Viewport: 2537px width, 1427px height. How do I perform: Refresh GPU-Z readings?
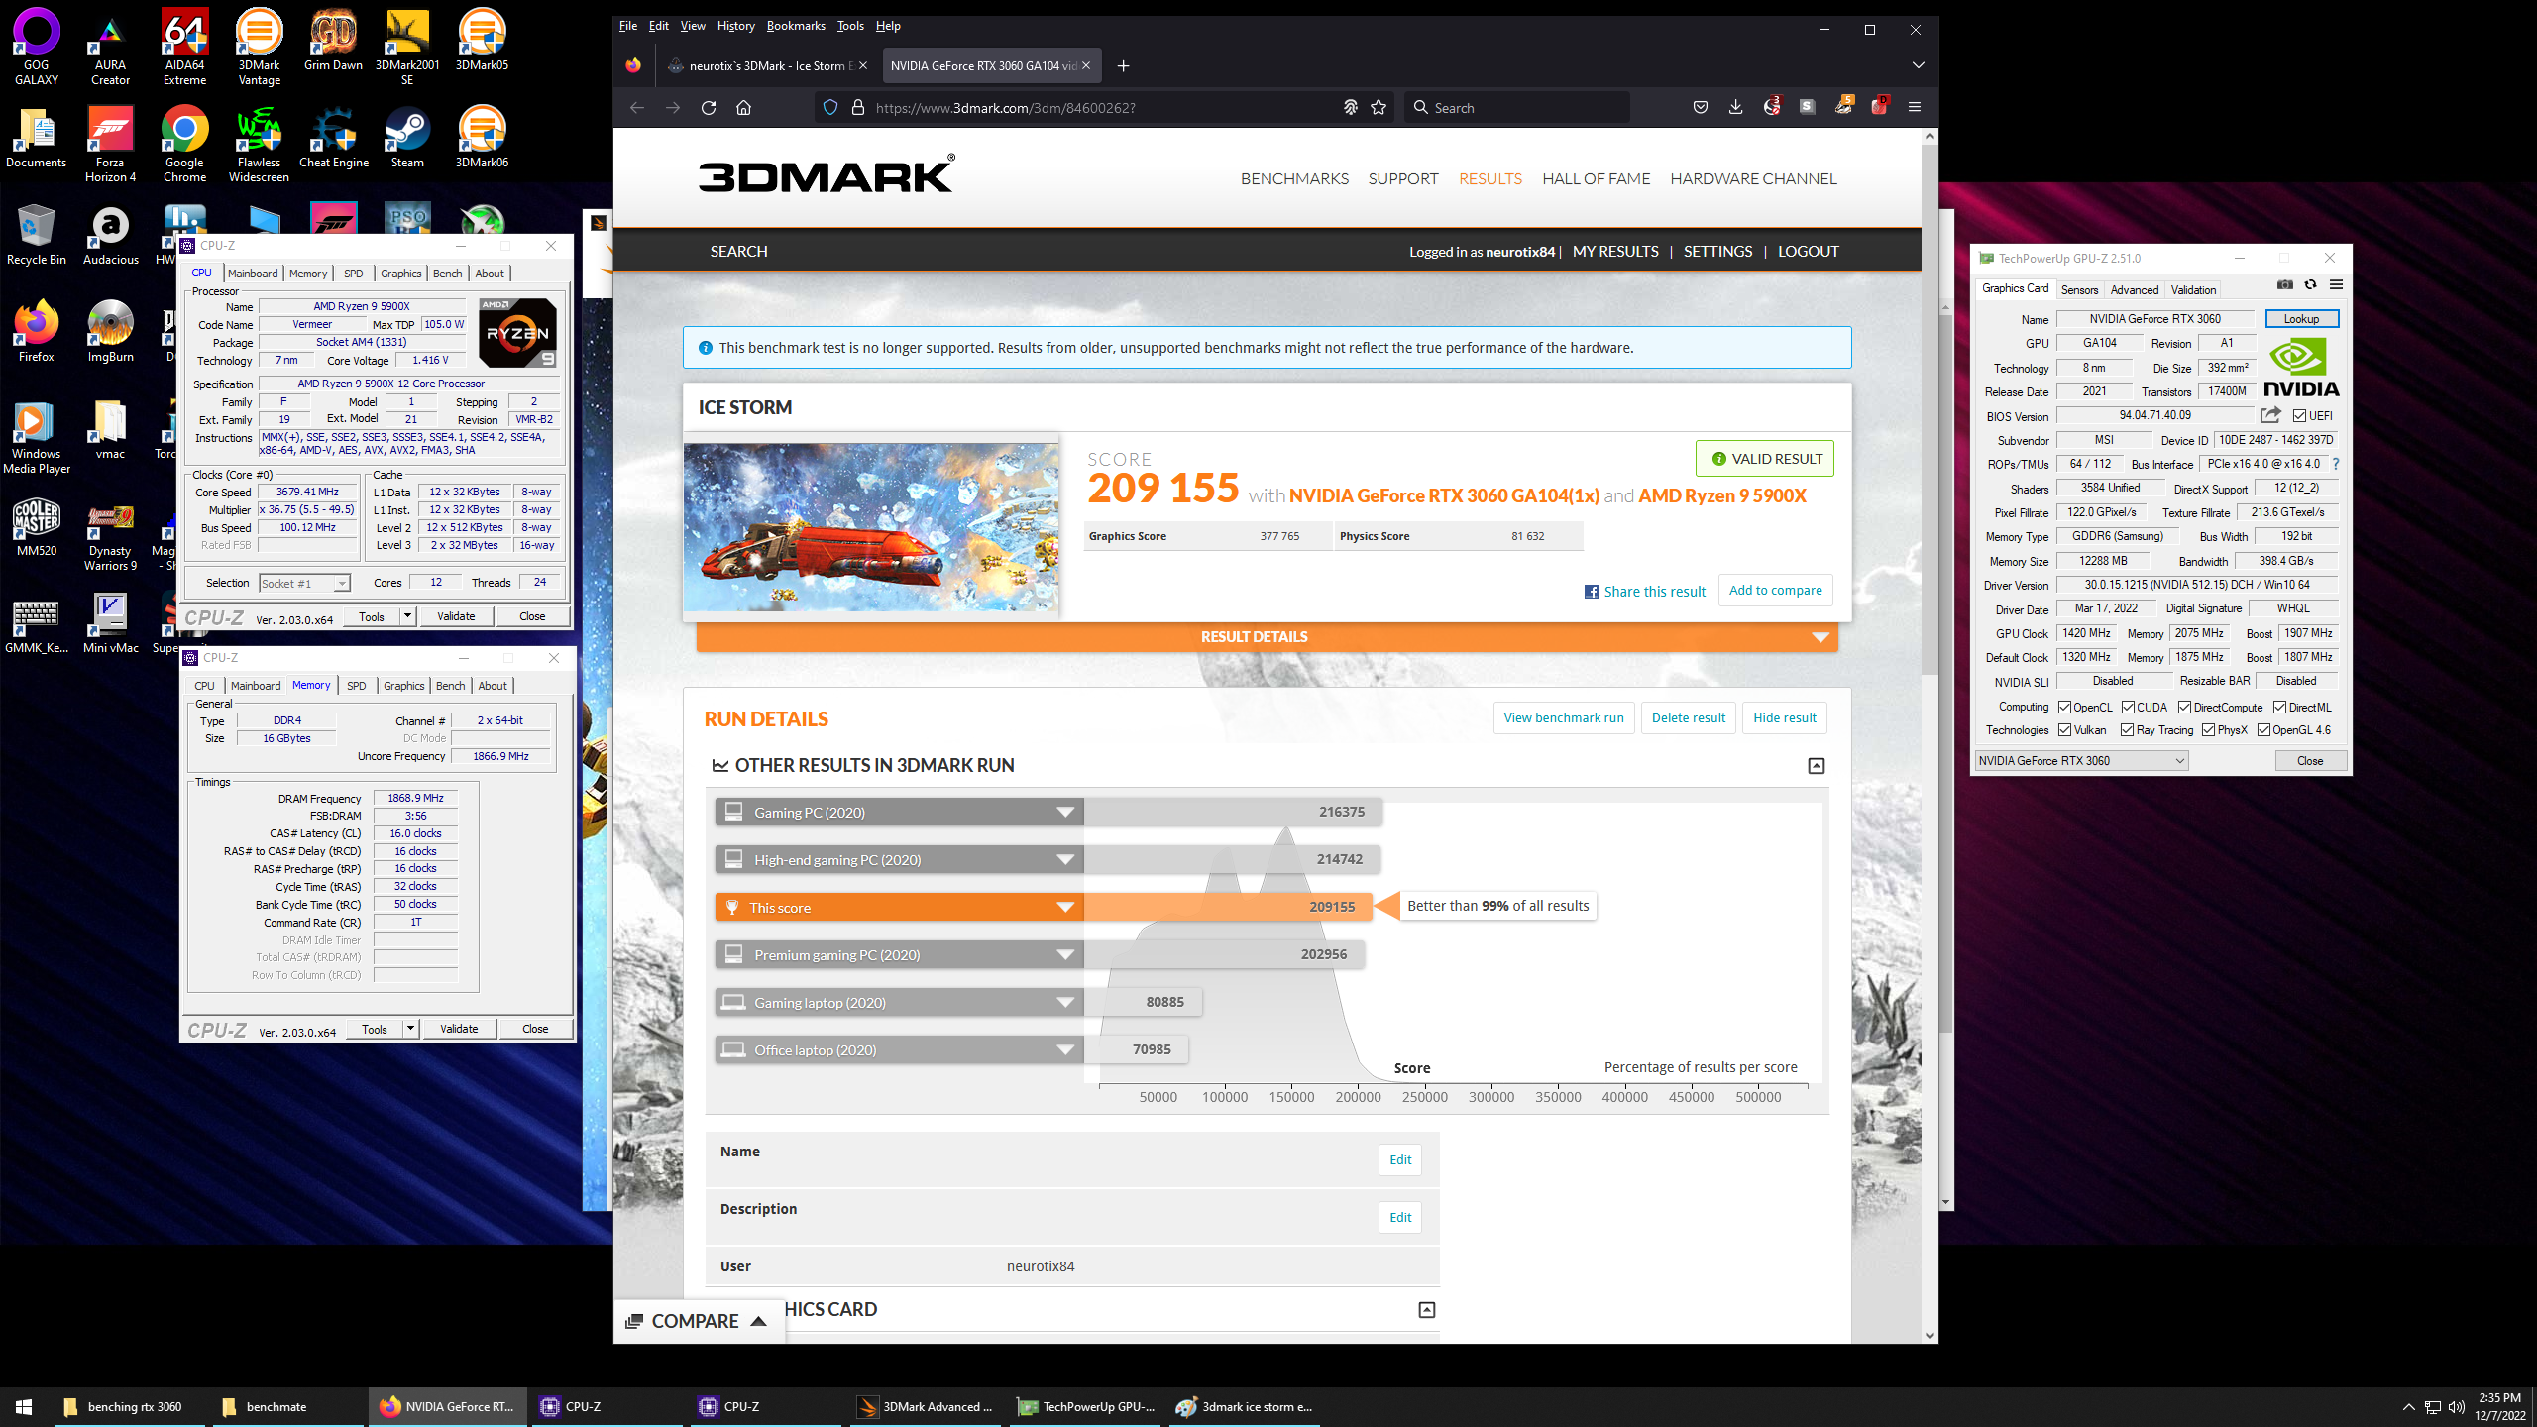click(2311, 285)
